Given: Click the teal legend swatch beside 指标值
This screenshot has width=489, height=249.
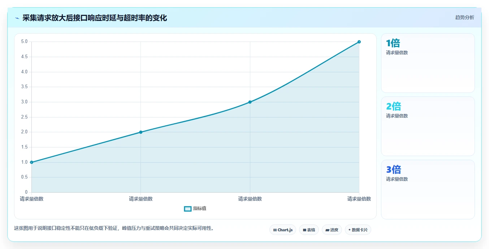Looking at the screenshot, I should [188, 209].
